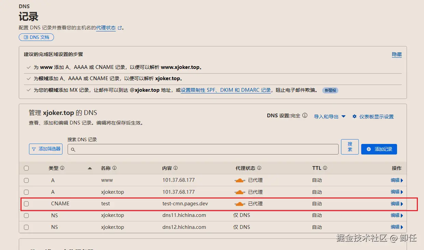Expand 编辑 for the www record
Image resolution: width=424 pixels, height=250 pixels.
pyautogui.click(x=397, y=180)
